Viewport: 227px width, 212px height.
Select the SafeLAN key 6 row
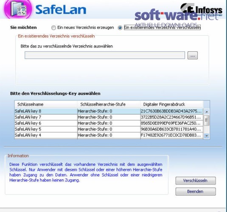109,123
